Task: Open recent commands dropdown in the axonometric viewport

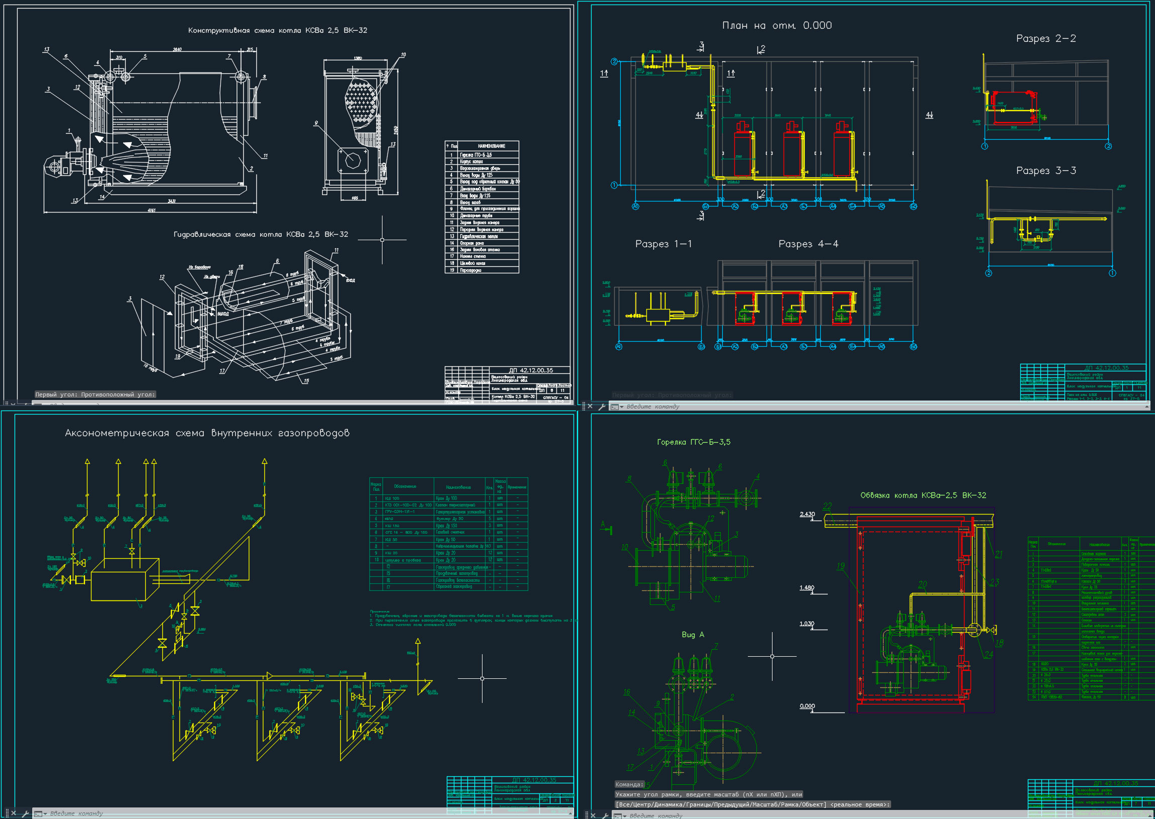Action: point(45,814)
